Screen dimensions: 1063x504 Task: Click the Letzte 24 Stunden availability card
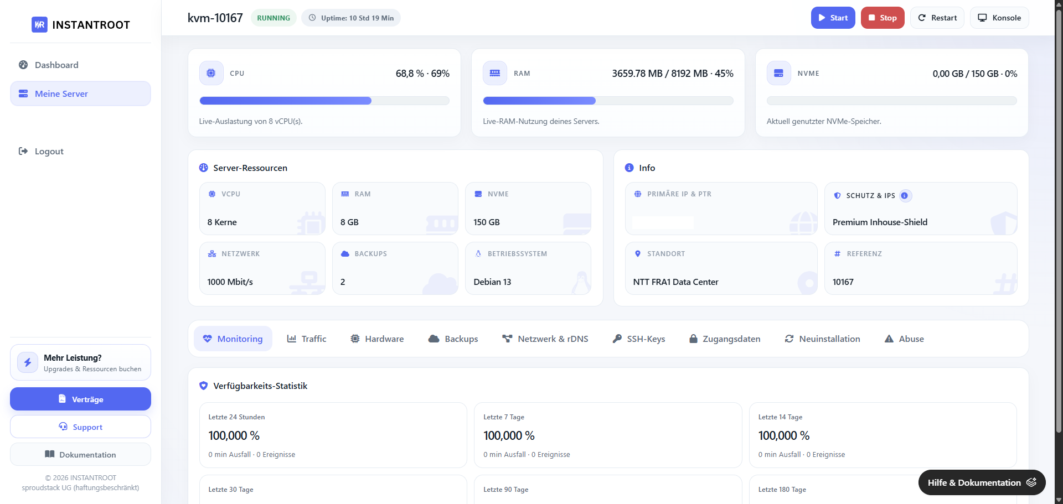point(333,435)
